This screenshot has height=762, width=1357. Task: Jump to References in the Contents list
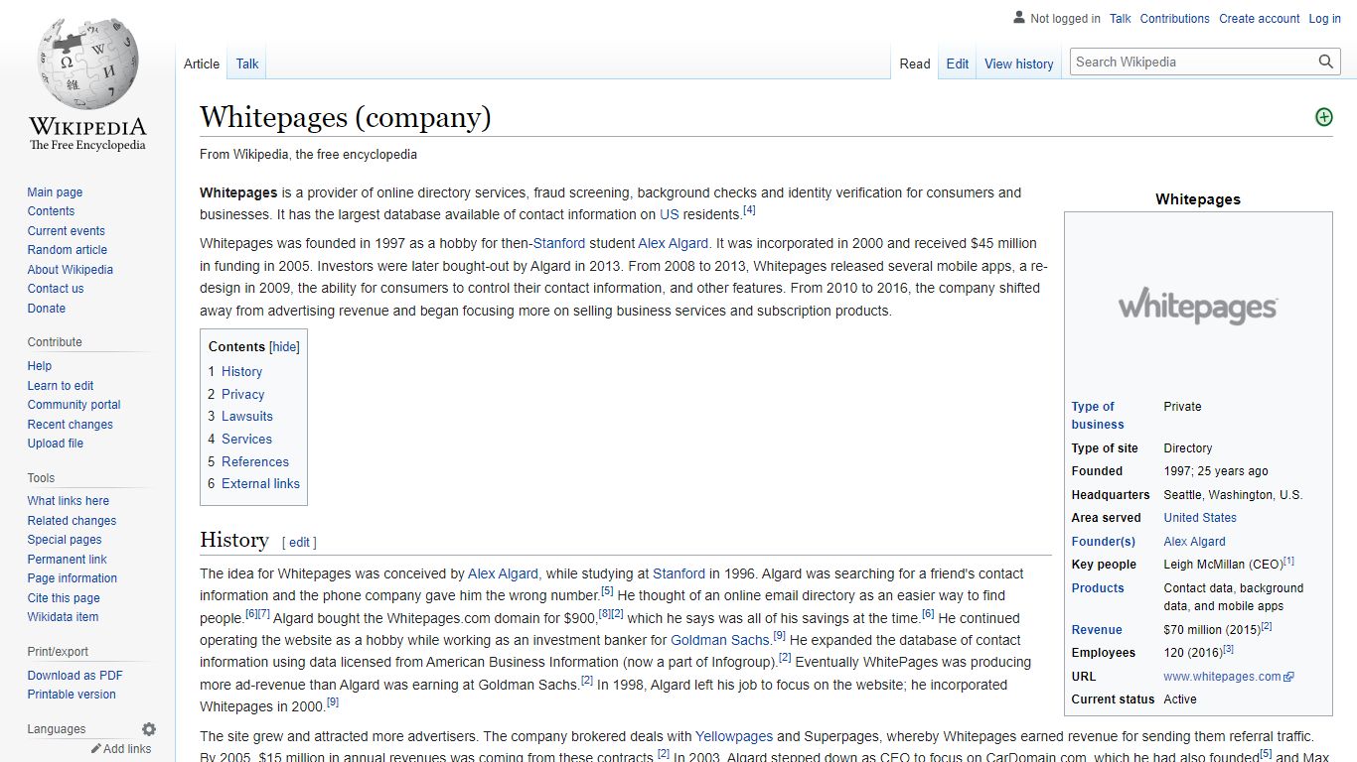coord(255,462)
